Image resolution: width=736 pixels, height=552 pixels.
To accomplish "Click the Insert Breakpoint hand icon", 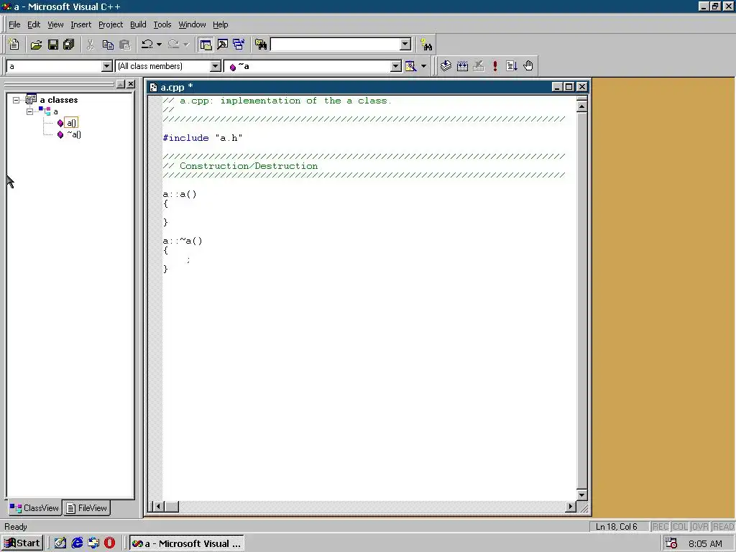I will pos(528,66).
